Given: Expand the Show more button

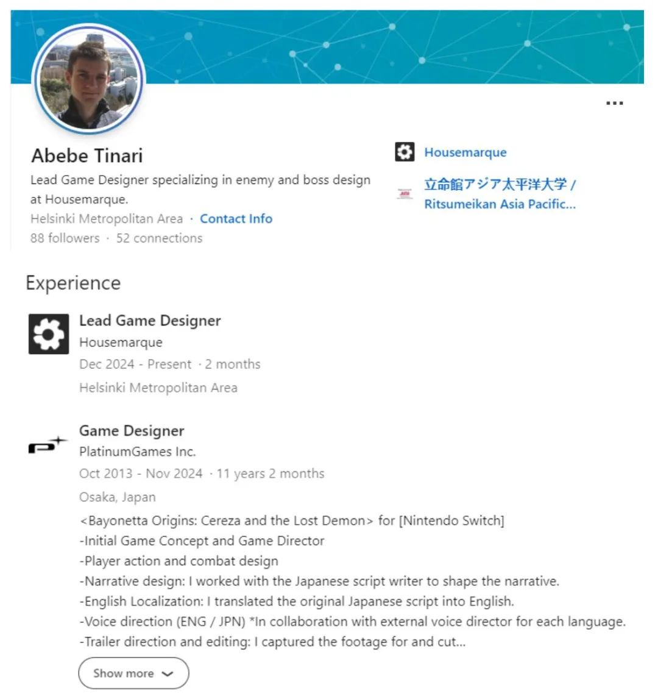Looking at the screenshot, I should [x=124, y=673].
